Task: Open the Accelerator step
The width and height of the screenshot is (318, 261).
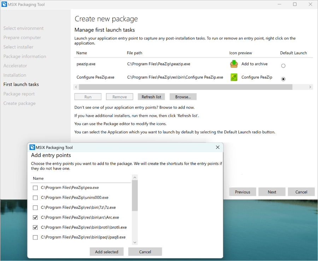Action: 15,66
